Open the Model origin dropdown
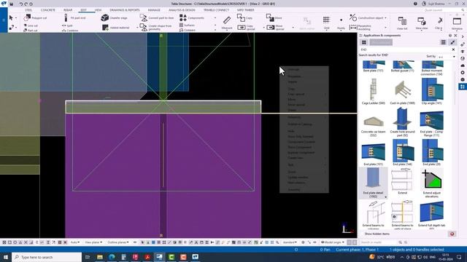 click(333, 242)
